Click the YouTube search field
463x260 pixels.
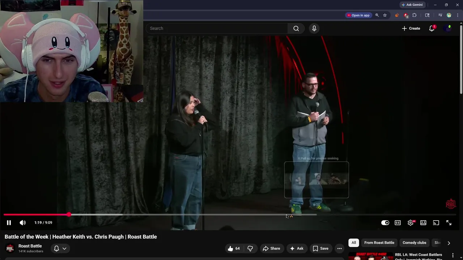[217, 28]
